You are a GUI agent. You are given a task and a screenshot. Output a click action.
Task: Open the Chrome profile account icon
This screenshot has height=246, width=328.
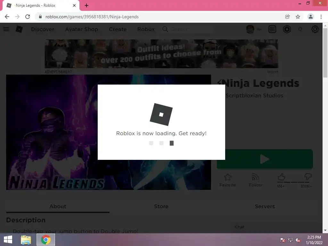(311, 17)
